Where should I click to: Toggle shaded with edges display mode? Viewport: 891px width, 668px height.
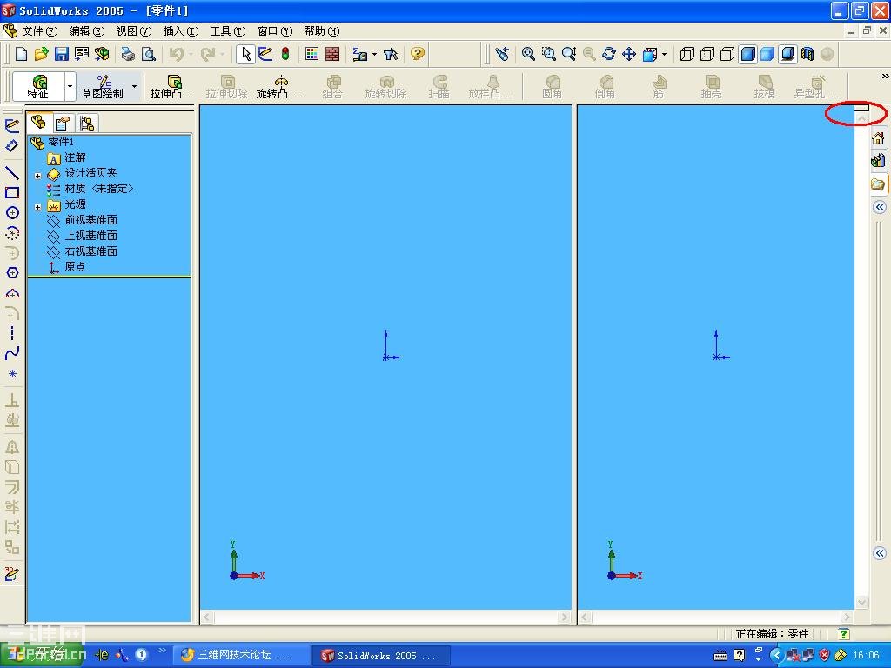747,54
